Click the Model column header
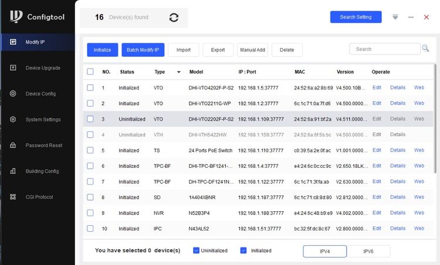Screen dimensions: 440x265 [196, 72]
